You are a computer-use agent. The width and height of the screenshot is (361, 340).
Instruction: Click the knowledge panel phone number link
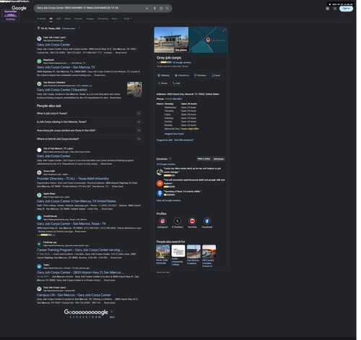coord(173,99)
